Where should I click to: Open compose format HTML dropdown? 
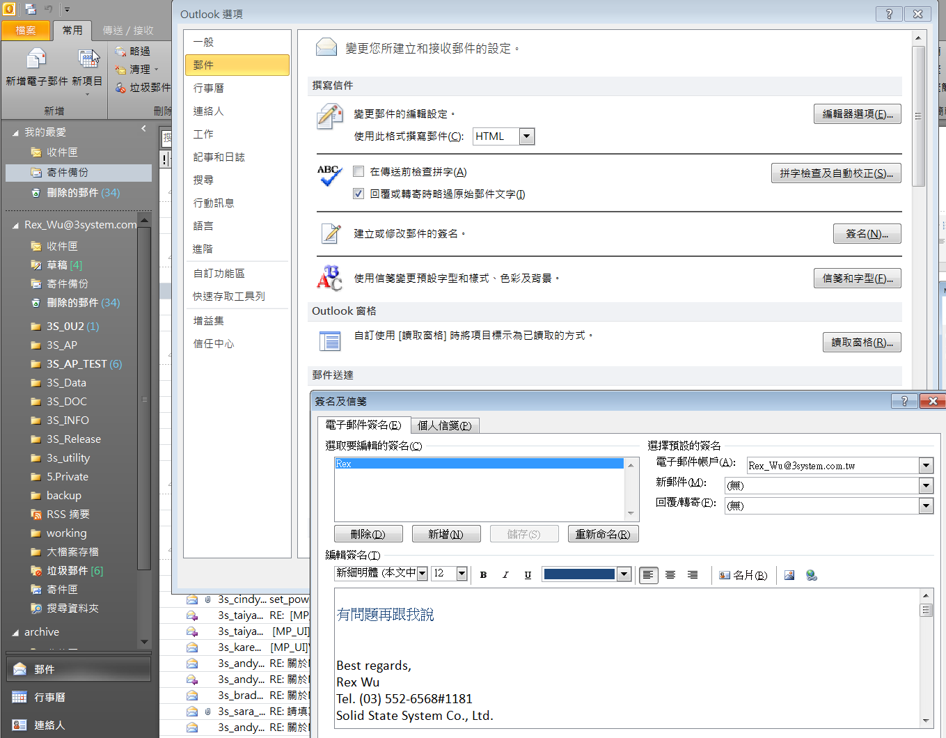pyautogui.click(x=527, y=136)
